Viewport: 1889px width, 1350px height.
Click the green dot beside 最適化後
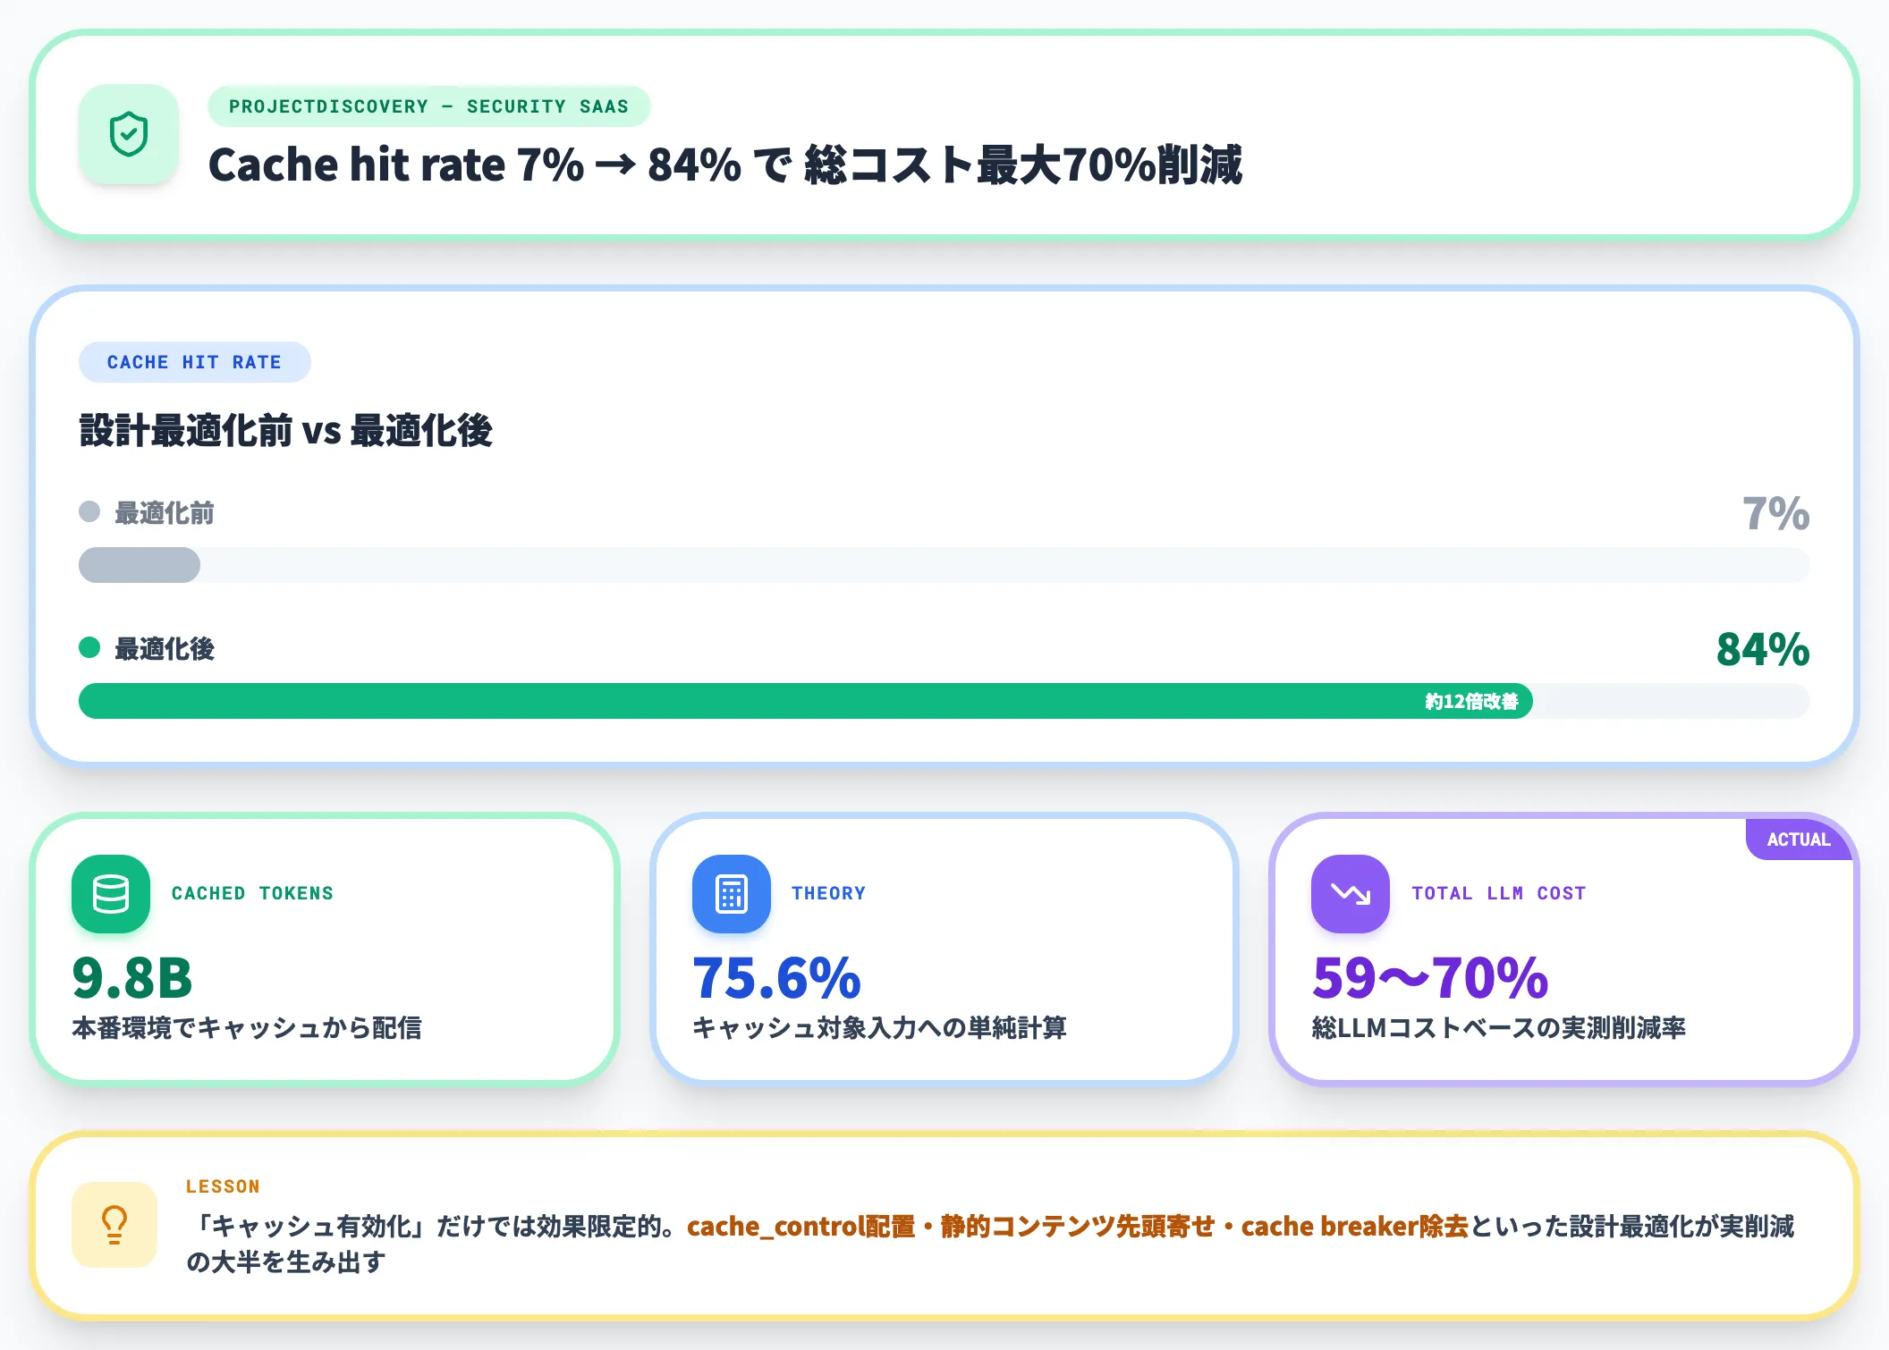tap(89, 647)
